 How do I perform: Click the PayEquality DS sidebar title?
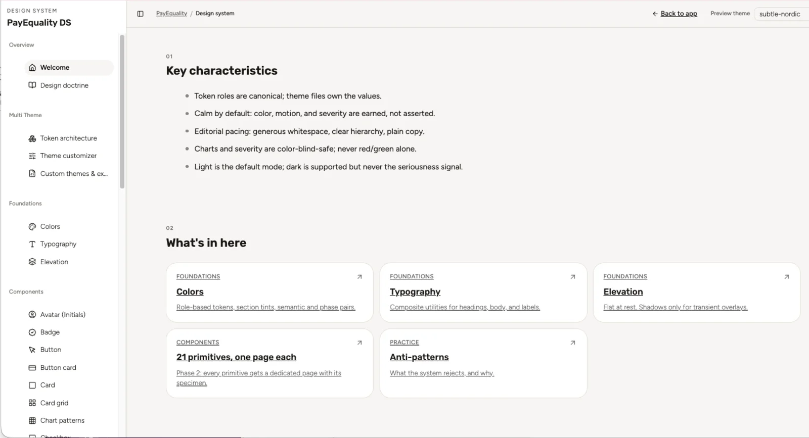39,23
